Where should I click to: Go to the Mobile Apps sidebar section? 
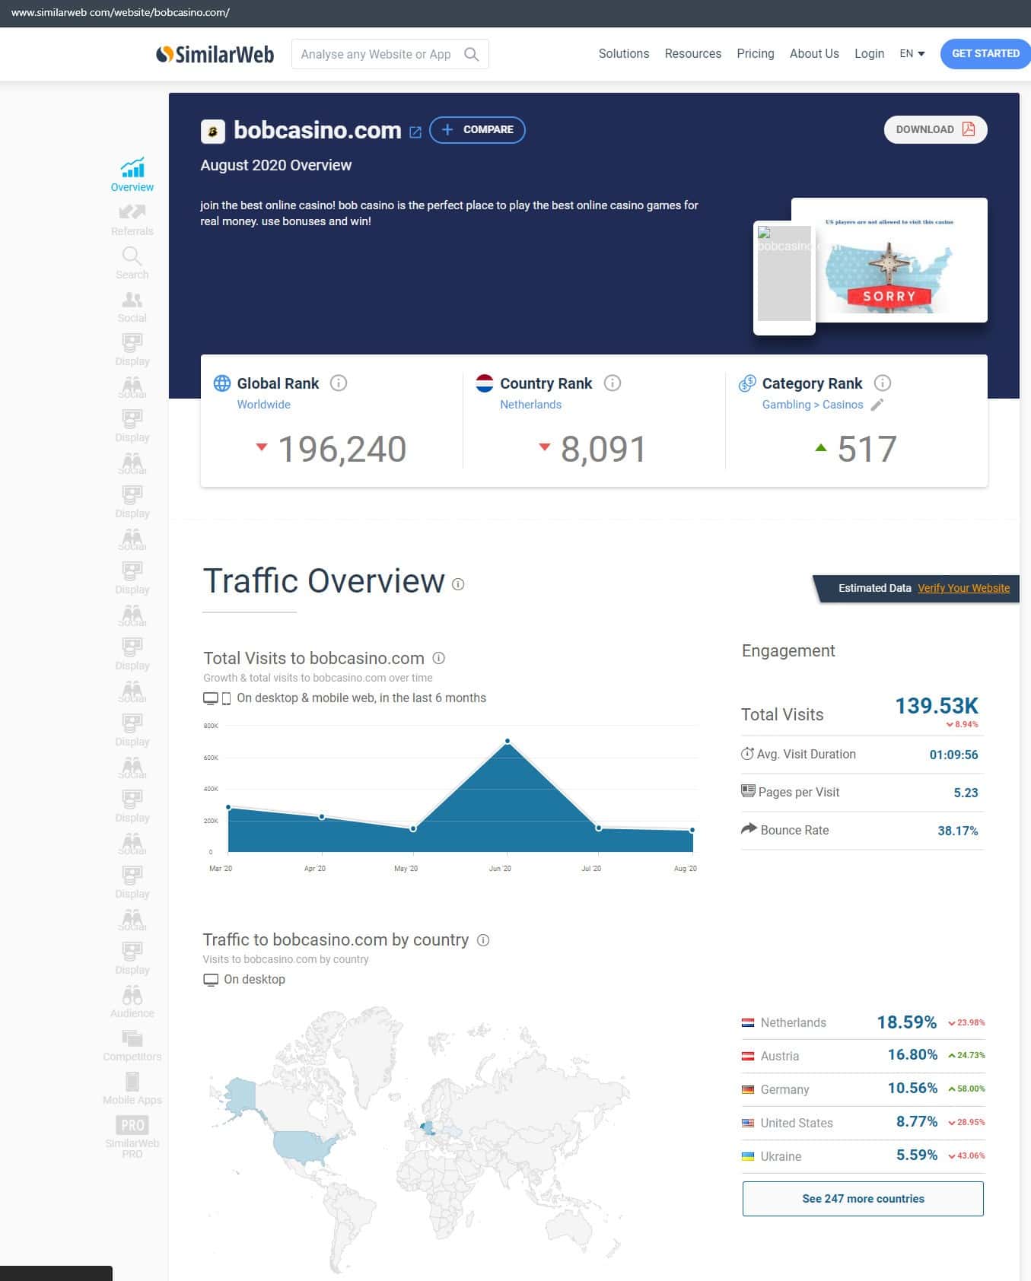(x=132, y=1088)
